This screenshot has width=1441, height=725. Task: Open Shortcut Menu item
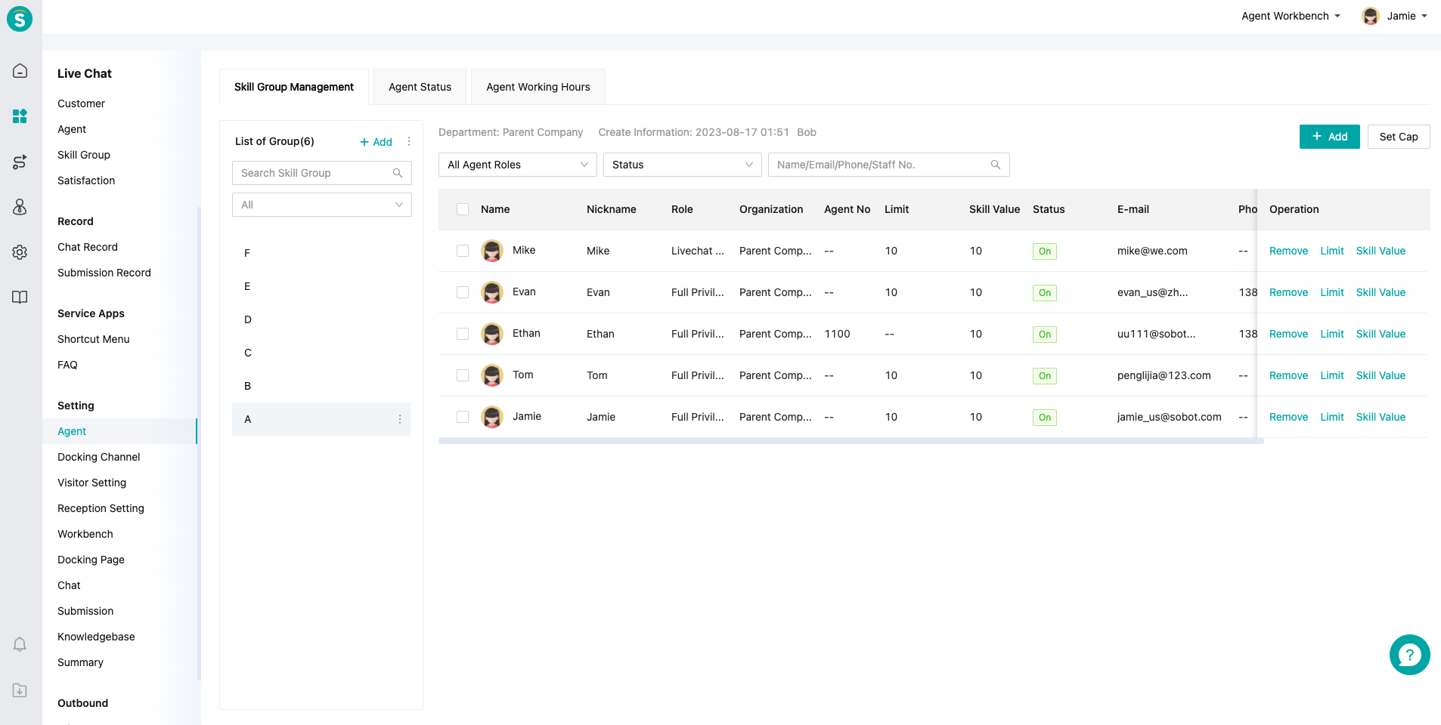94,339
